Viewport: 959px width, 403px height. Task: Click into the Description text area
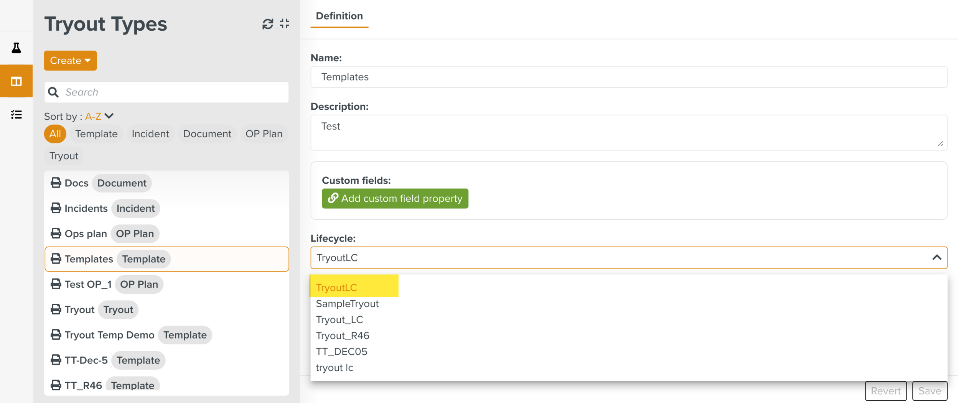click(x=628, y=132)
